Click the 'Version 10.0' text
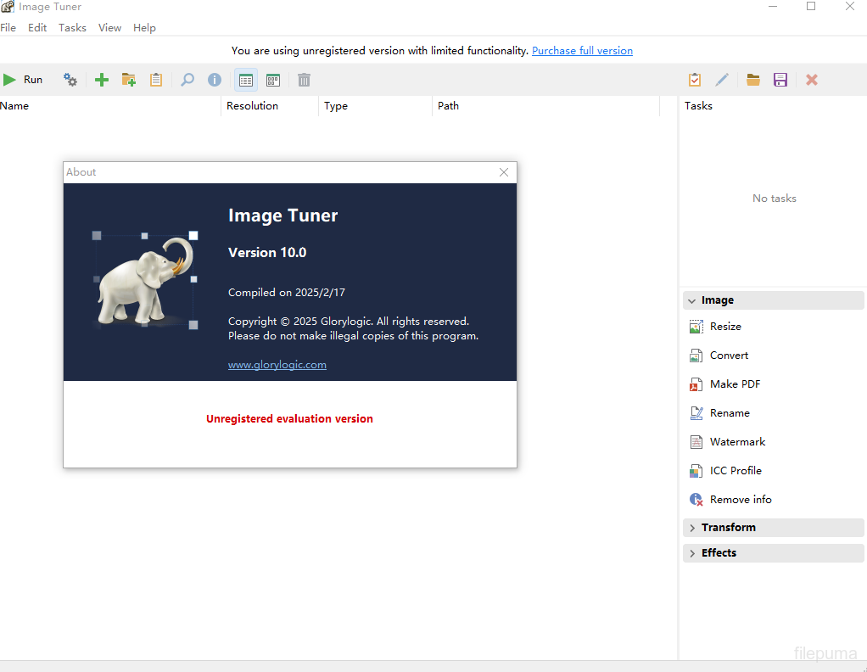This screenshot has width=867, height=672. [x=267, y=252]
